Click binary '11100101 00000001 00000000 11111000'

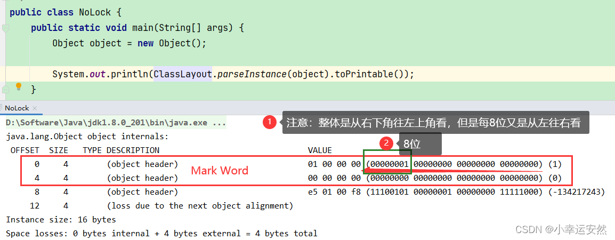point(455,191)
